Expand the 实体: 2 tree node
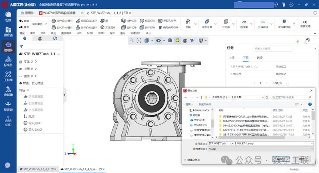This screenshot has width=319, height=173. pyautogui.click(x=36, y=61)
